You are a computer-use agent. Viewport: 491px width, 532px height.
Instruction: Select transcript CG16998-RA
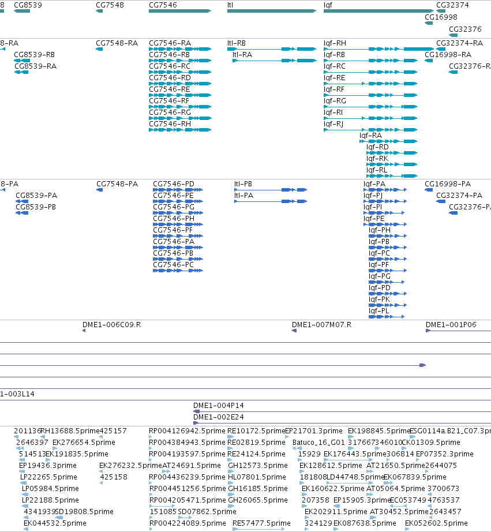point(448,55)
